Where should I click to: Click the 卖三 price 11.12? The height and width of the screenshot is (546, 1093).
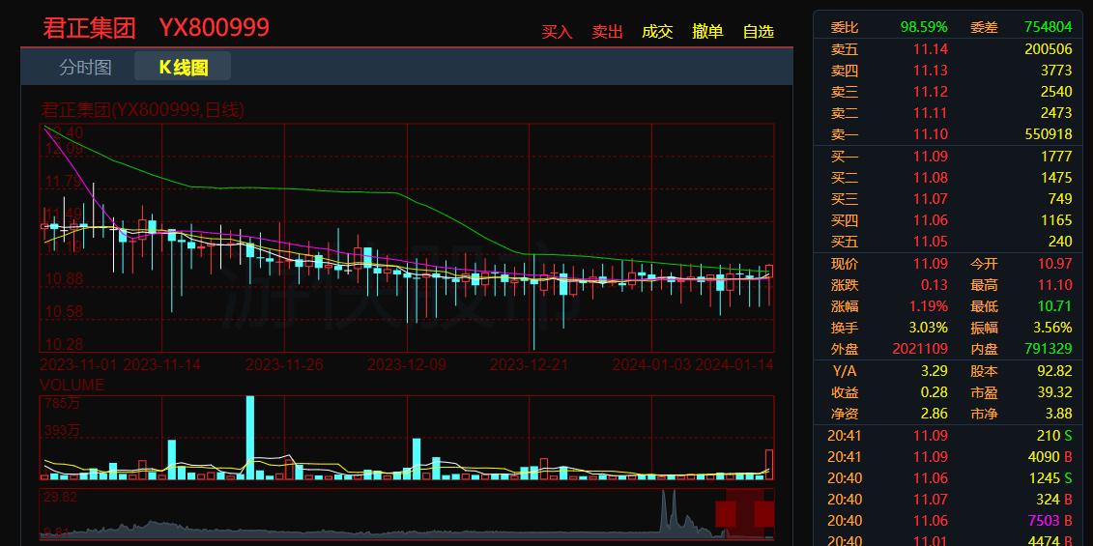click(931, 92)
